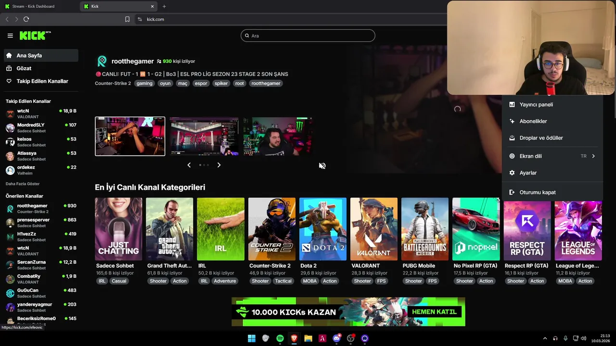Focus the Ara search field
The width and height of the screenshot is (616, 346).
[308, 36]
